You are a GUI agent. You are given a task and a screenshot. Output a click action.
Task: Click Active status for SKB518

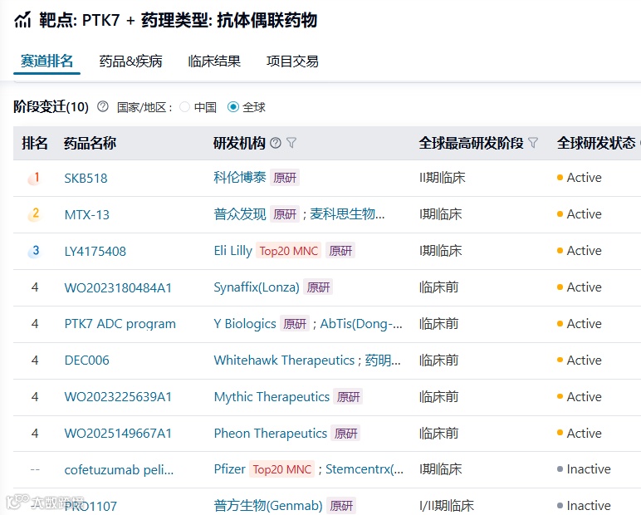580,178
